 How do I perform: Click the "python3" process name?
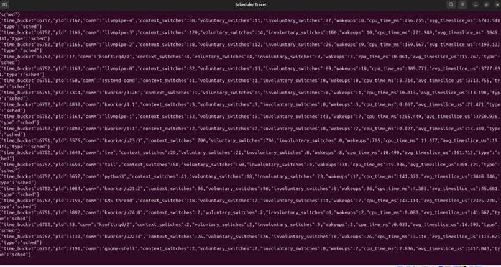[x=114, y=177]
